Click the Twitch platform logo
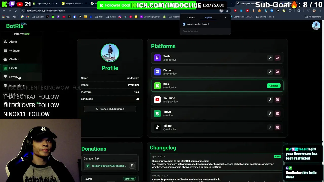Screen dimensions: 324x182 [x=157, y=58]
